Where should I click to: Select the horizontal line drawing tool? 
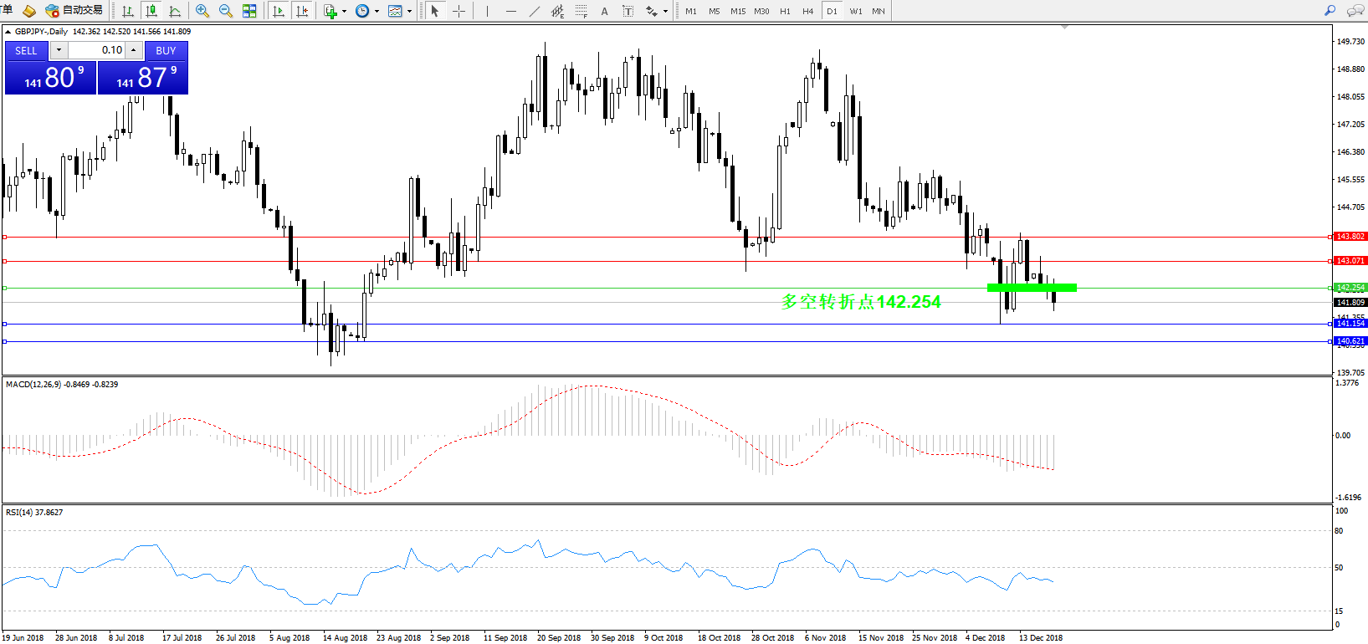(510, 11)
